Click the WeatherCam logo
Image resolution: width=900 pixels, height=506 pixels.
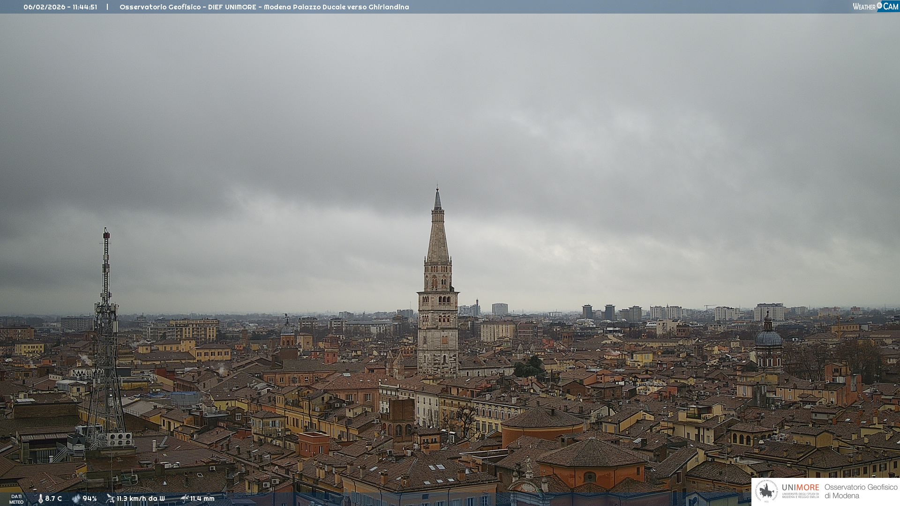875,7
